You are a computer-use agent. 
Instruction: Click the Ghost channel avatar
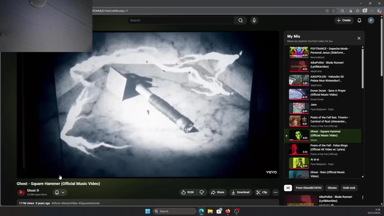[21, 192]
